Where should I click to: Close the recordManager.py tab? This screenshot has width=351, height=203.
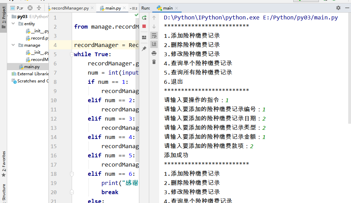[92, 8]
